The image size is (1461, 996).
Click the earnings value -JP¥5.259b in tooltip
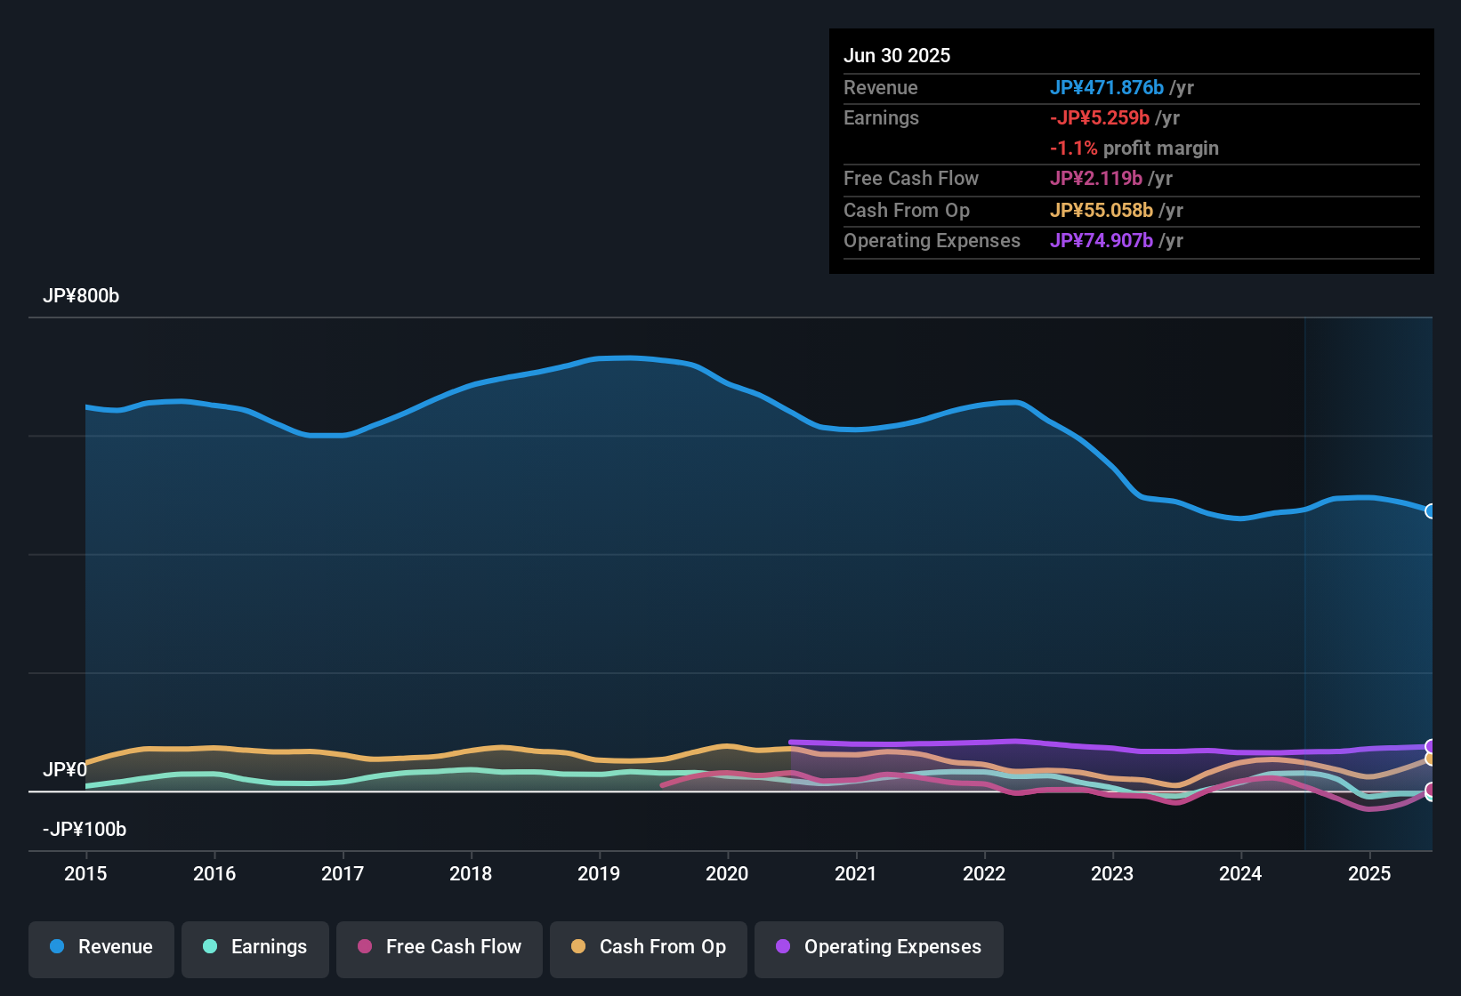[x=1100, y=118]
